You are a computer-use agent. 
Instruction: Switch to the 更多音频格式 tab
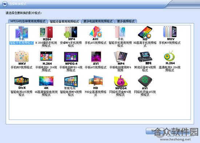(126, 21)
